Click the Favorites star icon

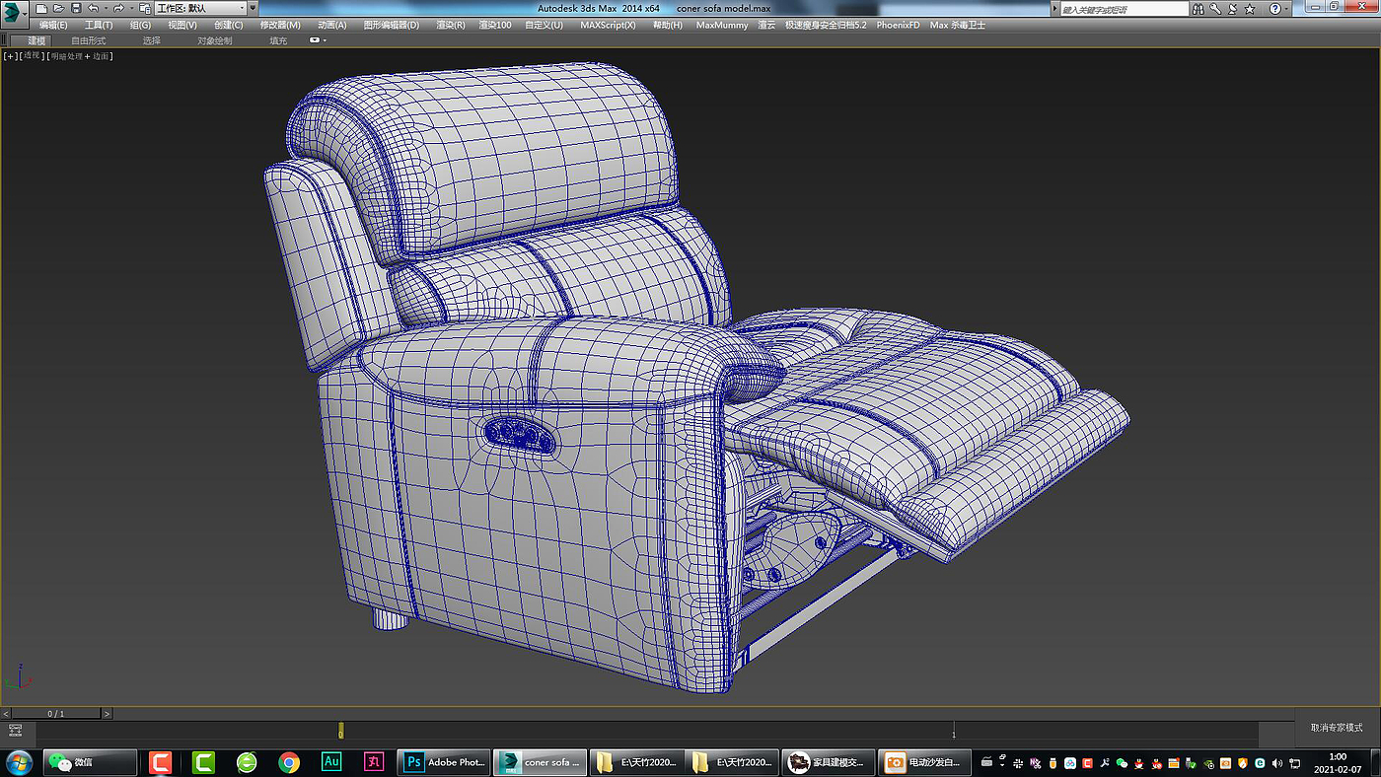pyautogui.click(x=1250, y=9)
